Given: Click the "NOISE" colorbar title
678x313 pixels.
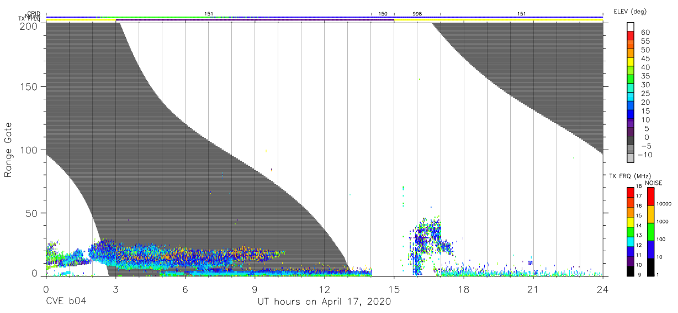Looking at the screenshot, I should click(x=653, y=183).
